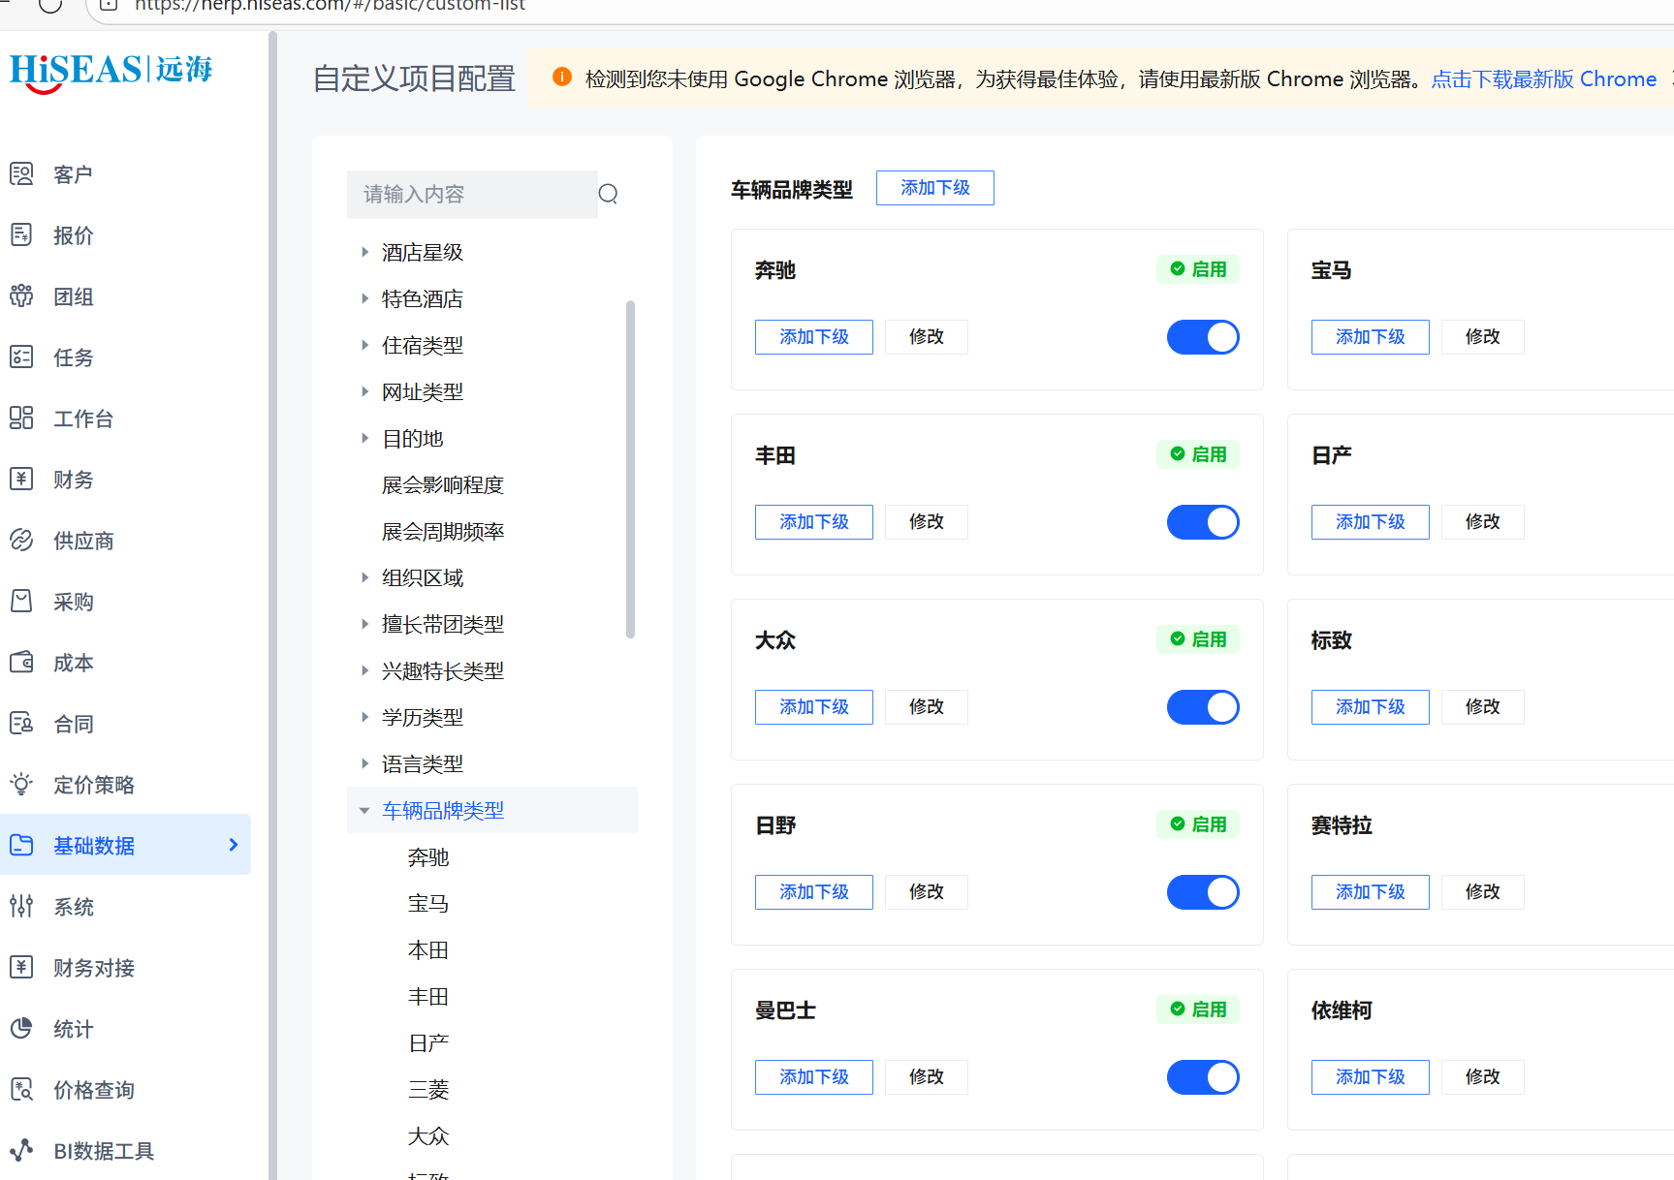Click the 点击下载最新版 Chrome link
Viewport: 1674px width, 1180px height.
(1543, 79)
